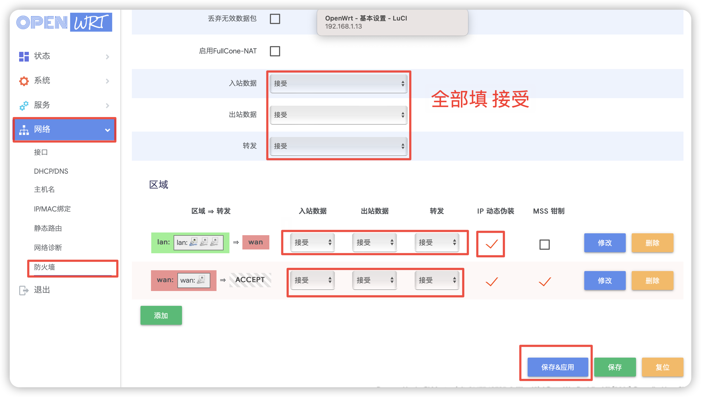Toggle 丢弃无效数据包 checkbox
701x397 pixels.
click(275, 19)
